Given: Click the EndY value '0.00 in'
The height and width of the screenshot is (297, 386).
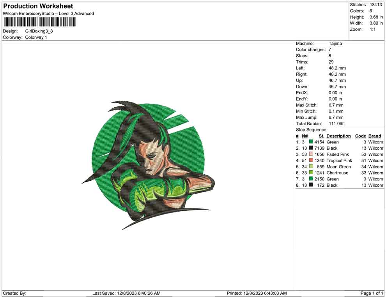Looking at the screenshot, I should coord(335,99).
